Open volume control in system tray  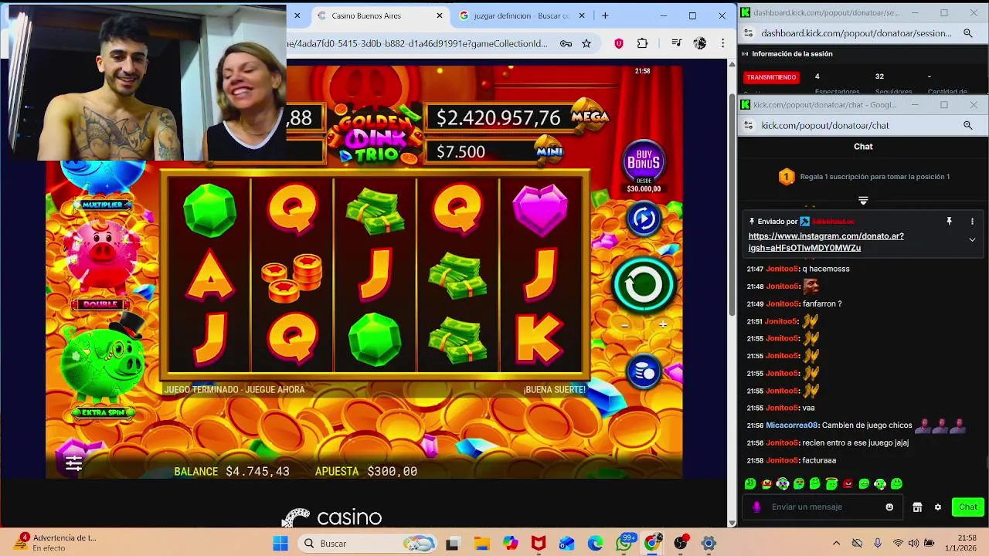click(913, 544)
